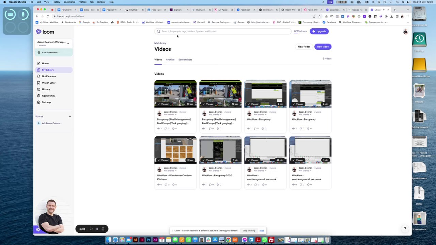Open Community globe icon item
436x245 pixels.
coord(38,96)
